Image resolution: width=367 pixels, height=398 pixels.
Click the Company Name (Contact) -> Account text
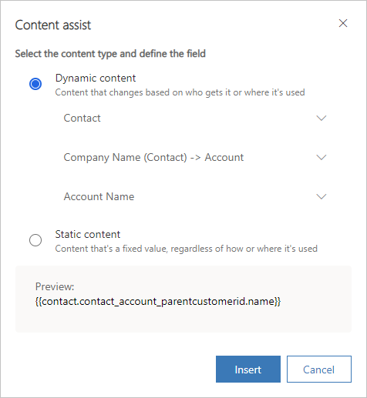pos(153,157)
